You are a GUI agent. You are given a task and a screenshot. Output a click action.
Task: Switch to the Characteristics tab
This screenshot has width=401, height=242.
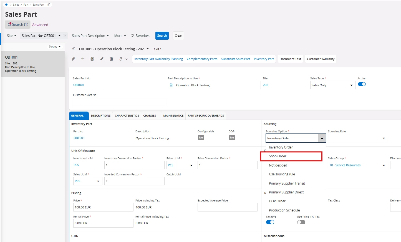[x=127, y=115]
